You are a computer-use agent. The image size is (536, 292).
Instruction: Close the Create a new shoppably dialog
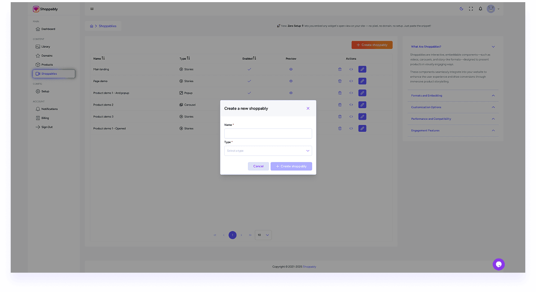point(308,109)
